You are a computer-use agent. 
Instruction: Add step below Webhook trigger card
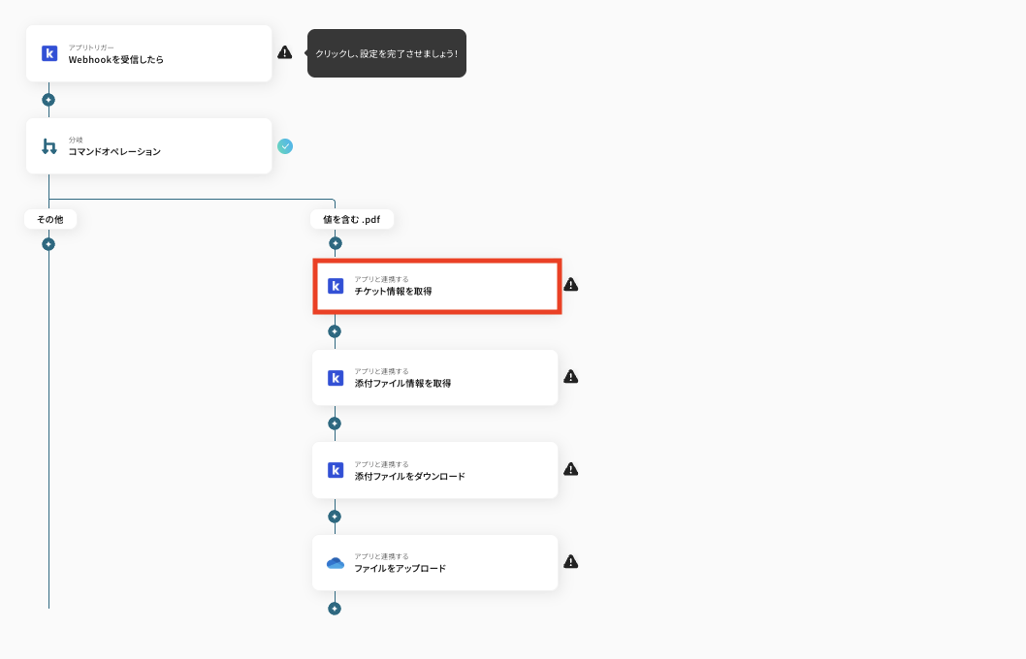click(48, 100)
